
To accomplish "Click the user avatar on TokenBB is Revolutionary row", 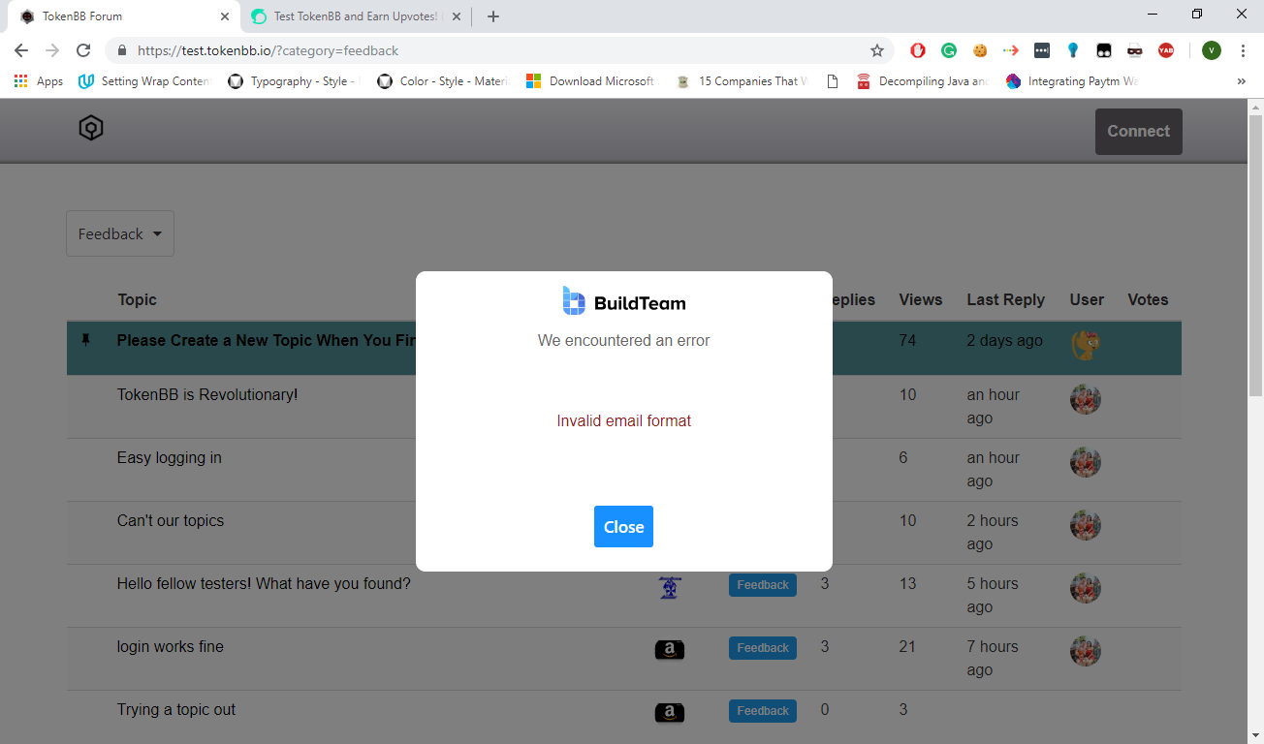I will [1086, 399].
